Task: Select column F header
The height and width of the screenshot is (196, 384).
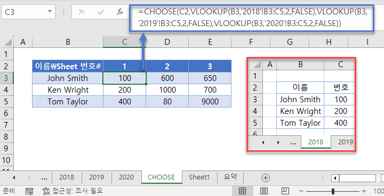Action: click(251, 42)
